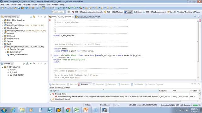
Task: Toggle the highlighted toolbar button left of the editor
Action: tap(44, 8)
